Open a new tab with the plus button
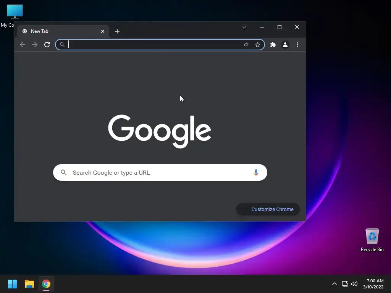Screen dimensions: 391x293 coord(117,31)
